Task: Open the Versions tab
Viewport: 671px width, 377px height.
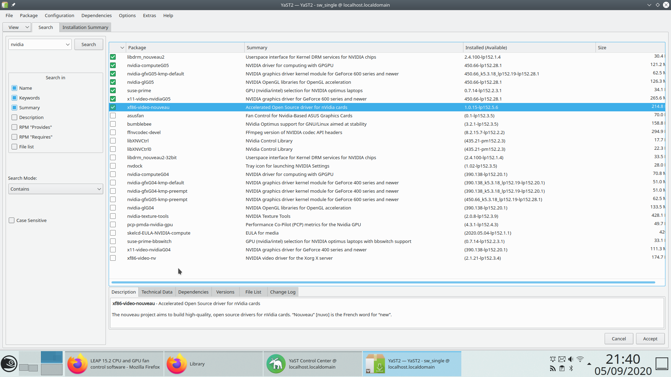Action: tap(225, 292)
